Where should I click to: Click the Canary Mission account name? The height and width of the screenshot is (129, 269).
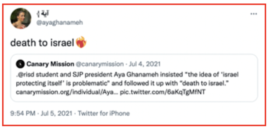tap(50, 64)
